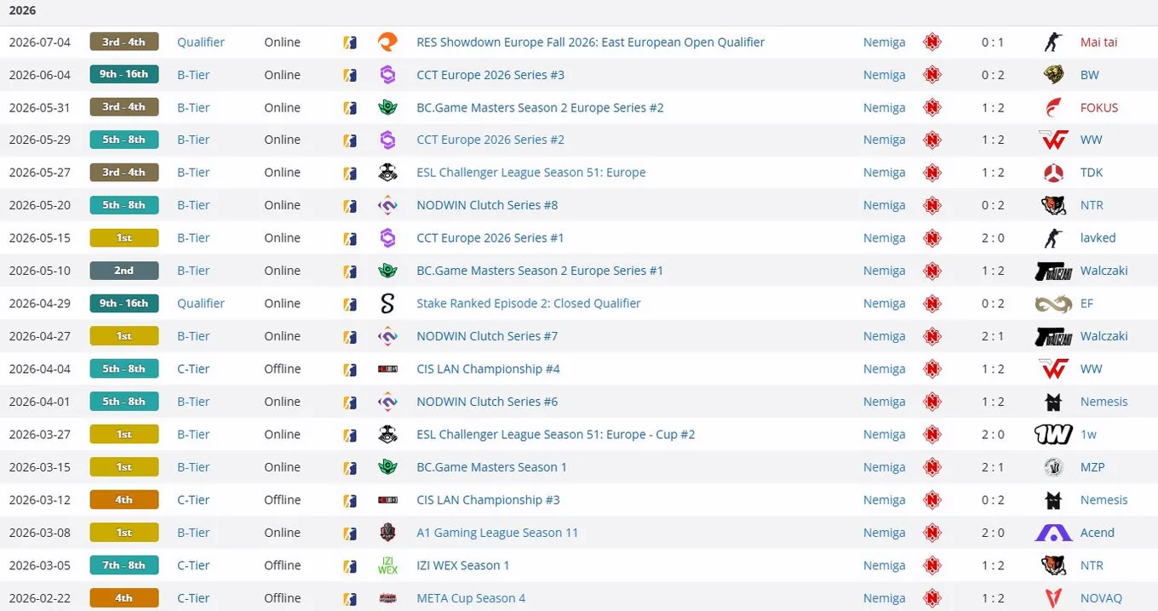Viewport: 1158px width, 611px height.
Task: Click the Counter-Strike game icon in the CCT Series #3 row
Action: [350, 75]
